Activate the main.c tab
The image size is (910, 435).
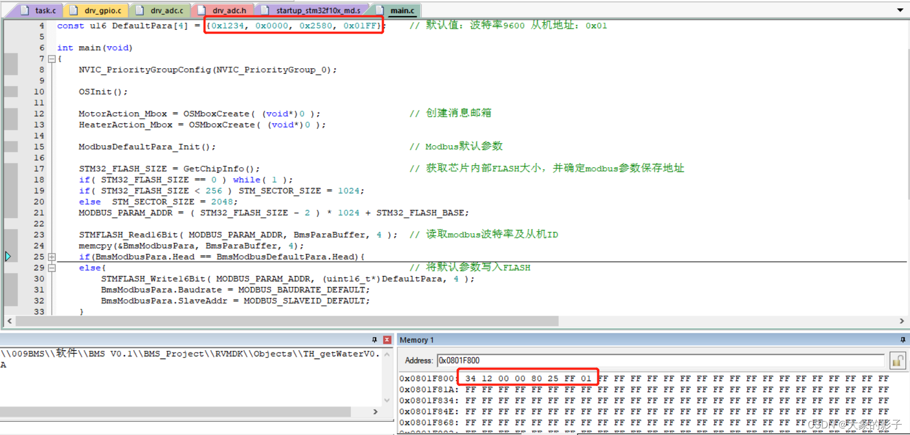(x=397, y=10)
